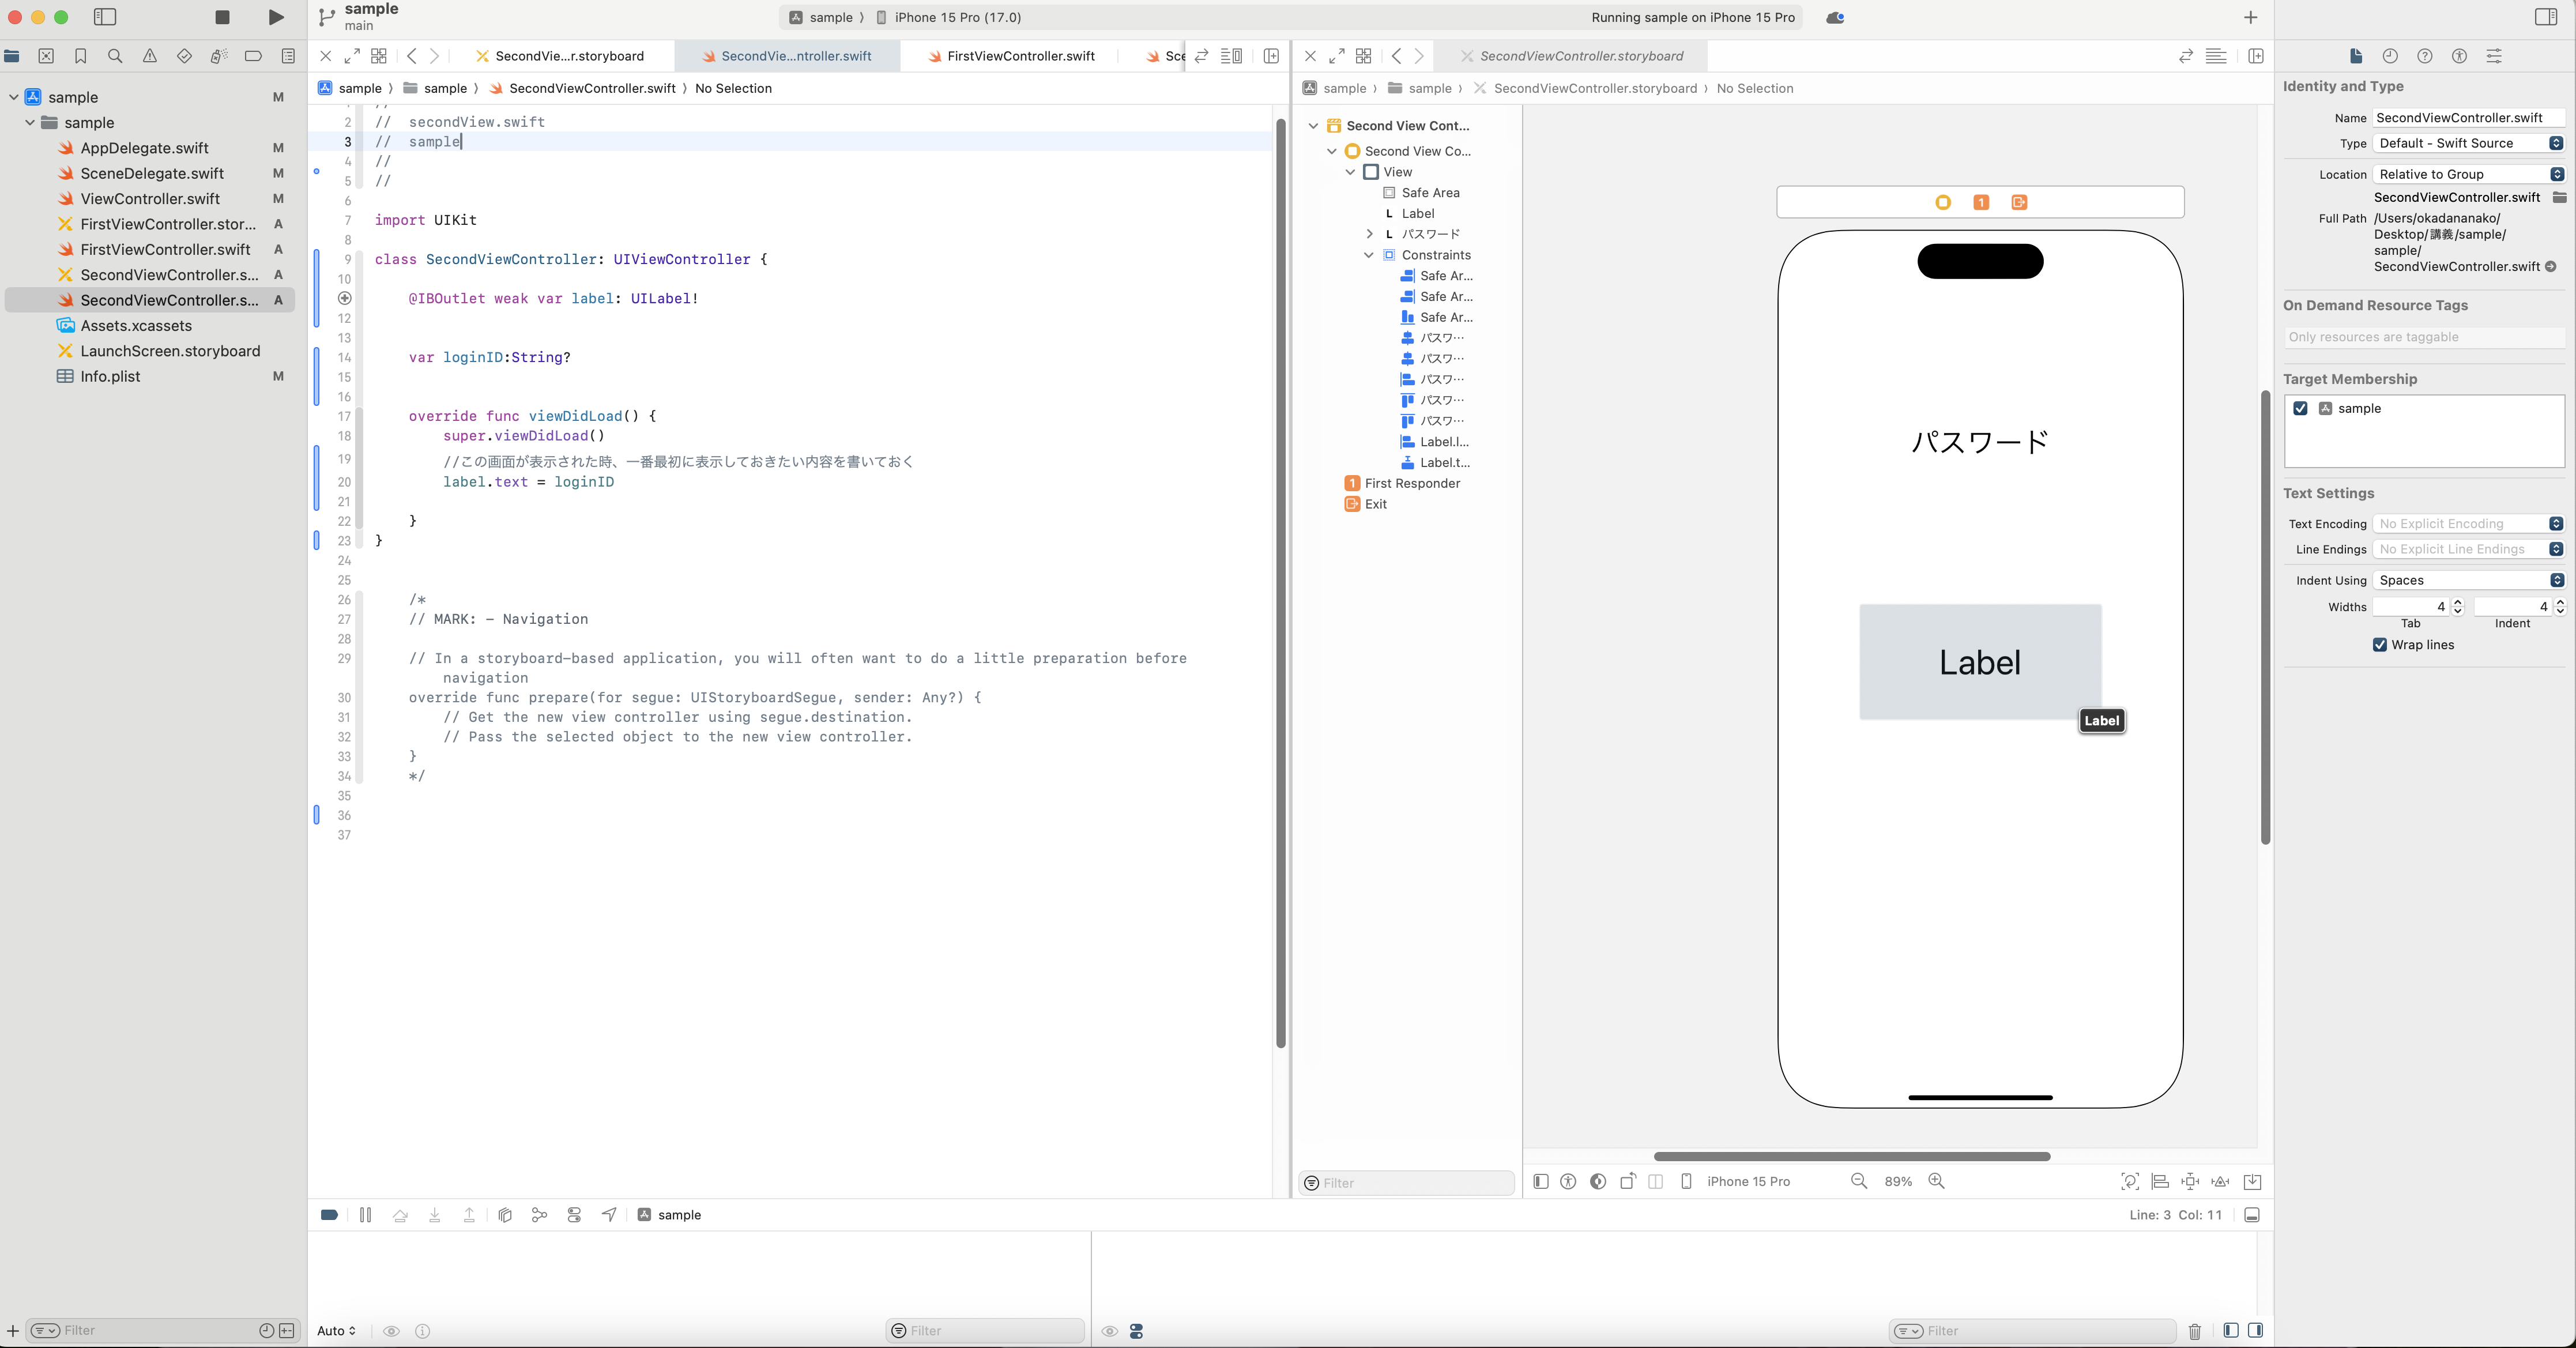
Task: Select AppDelegate.swift in navigator
Action: [144, 148]
